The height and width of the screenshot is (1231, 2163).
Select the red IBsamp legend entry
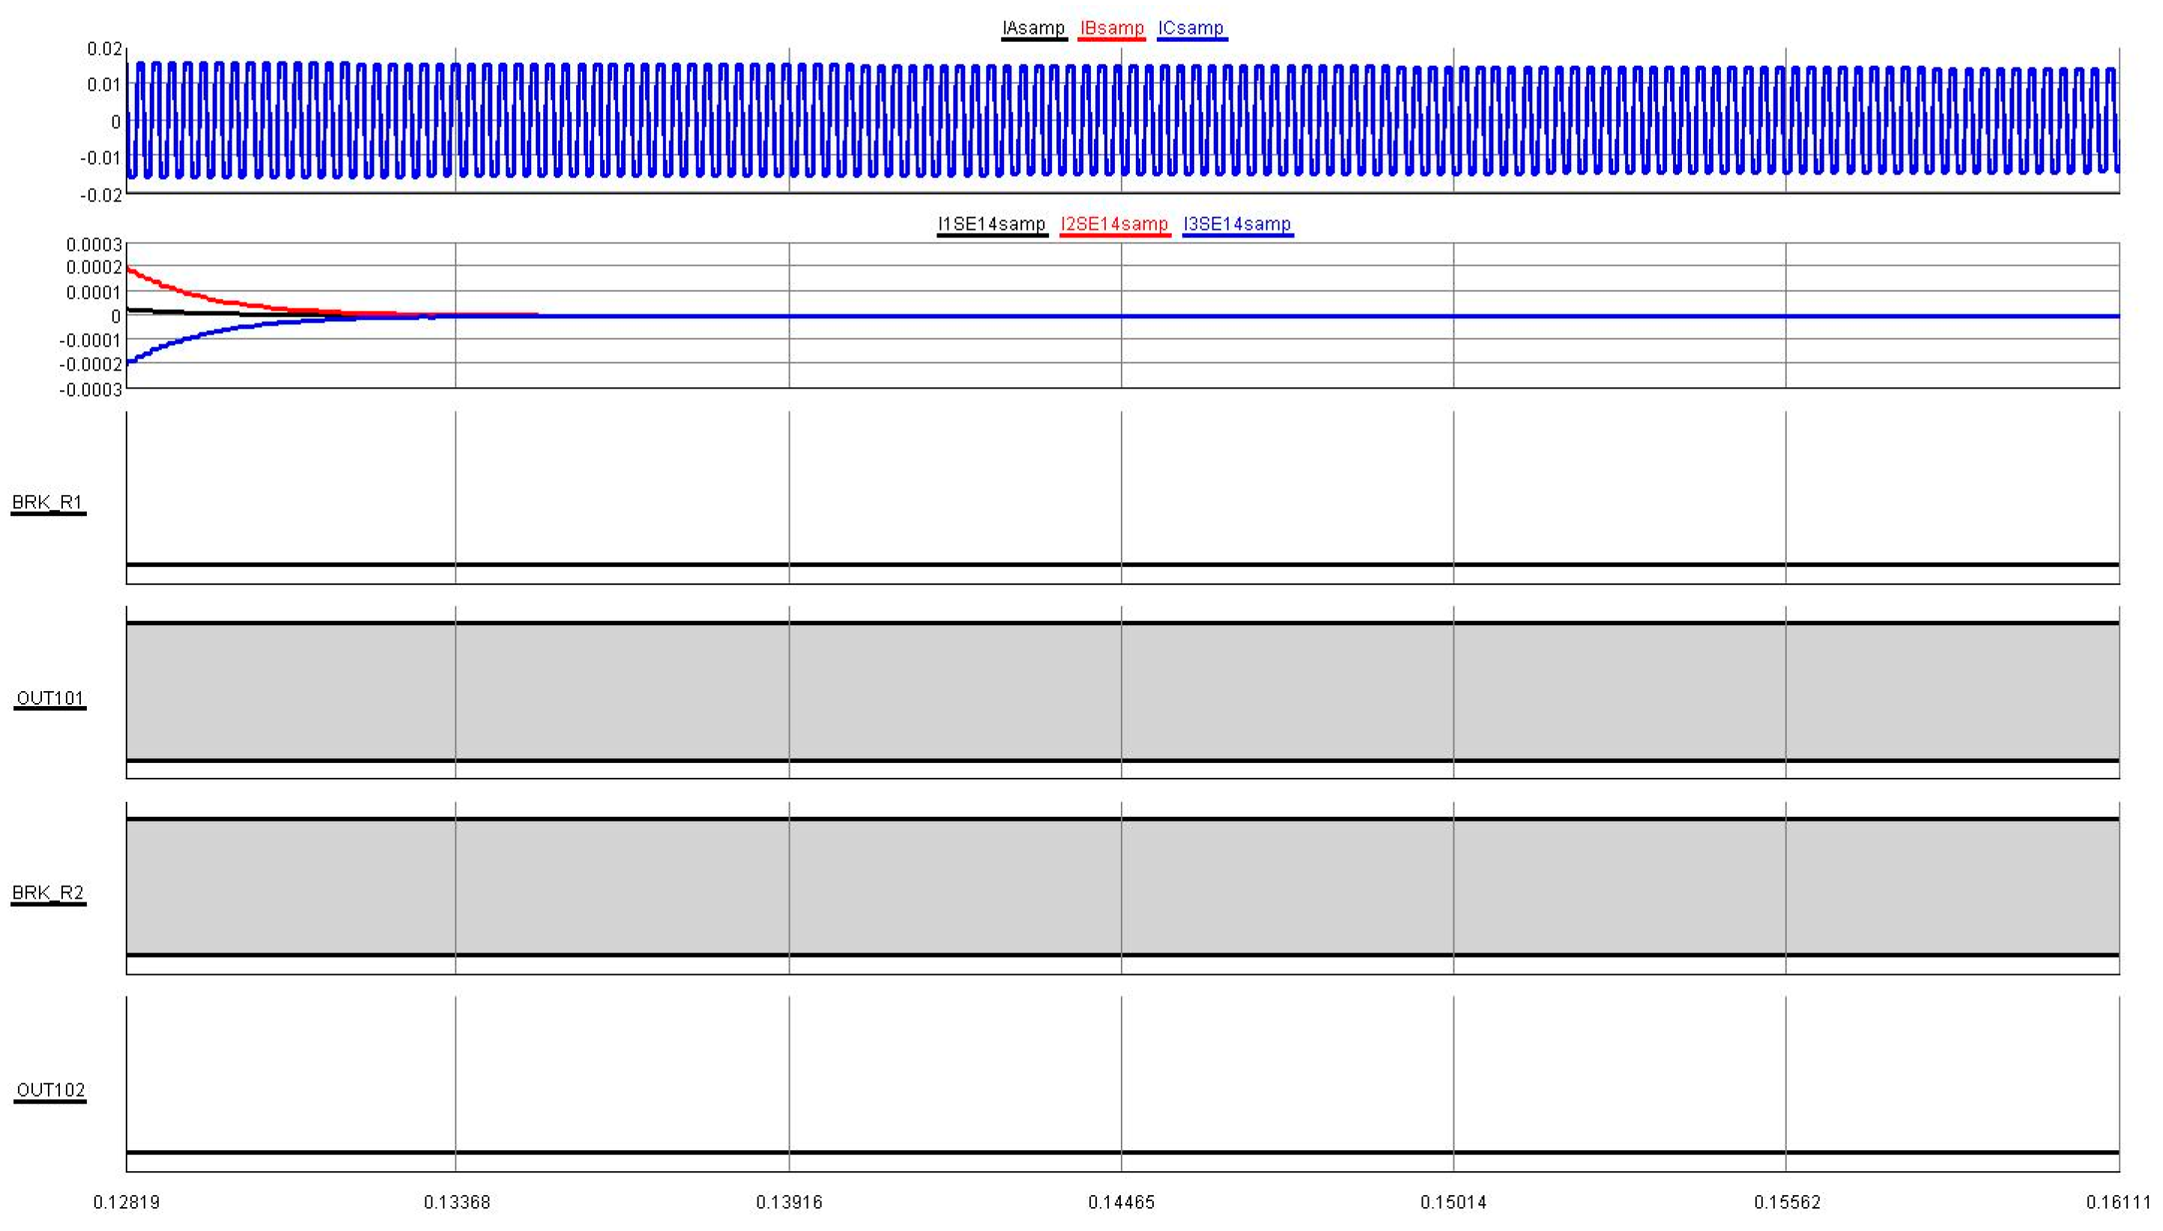tap(1112, 28)
